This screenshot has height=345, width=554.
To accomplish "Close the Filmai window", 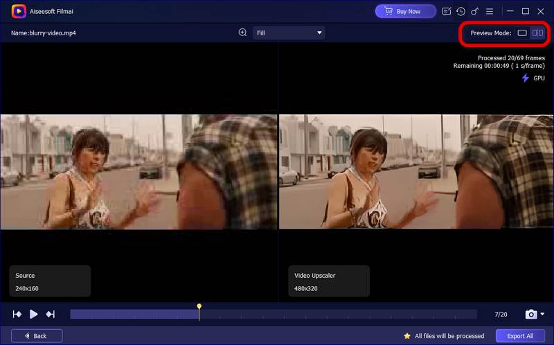I will pyautogui.click(x=541, y=11).
